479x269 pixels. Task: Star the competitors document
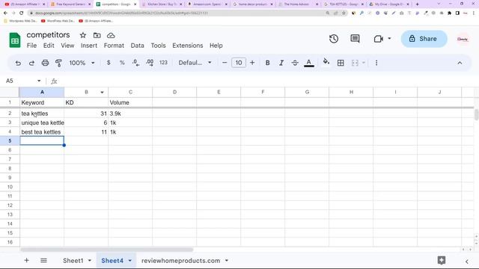tap(83, 35)
